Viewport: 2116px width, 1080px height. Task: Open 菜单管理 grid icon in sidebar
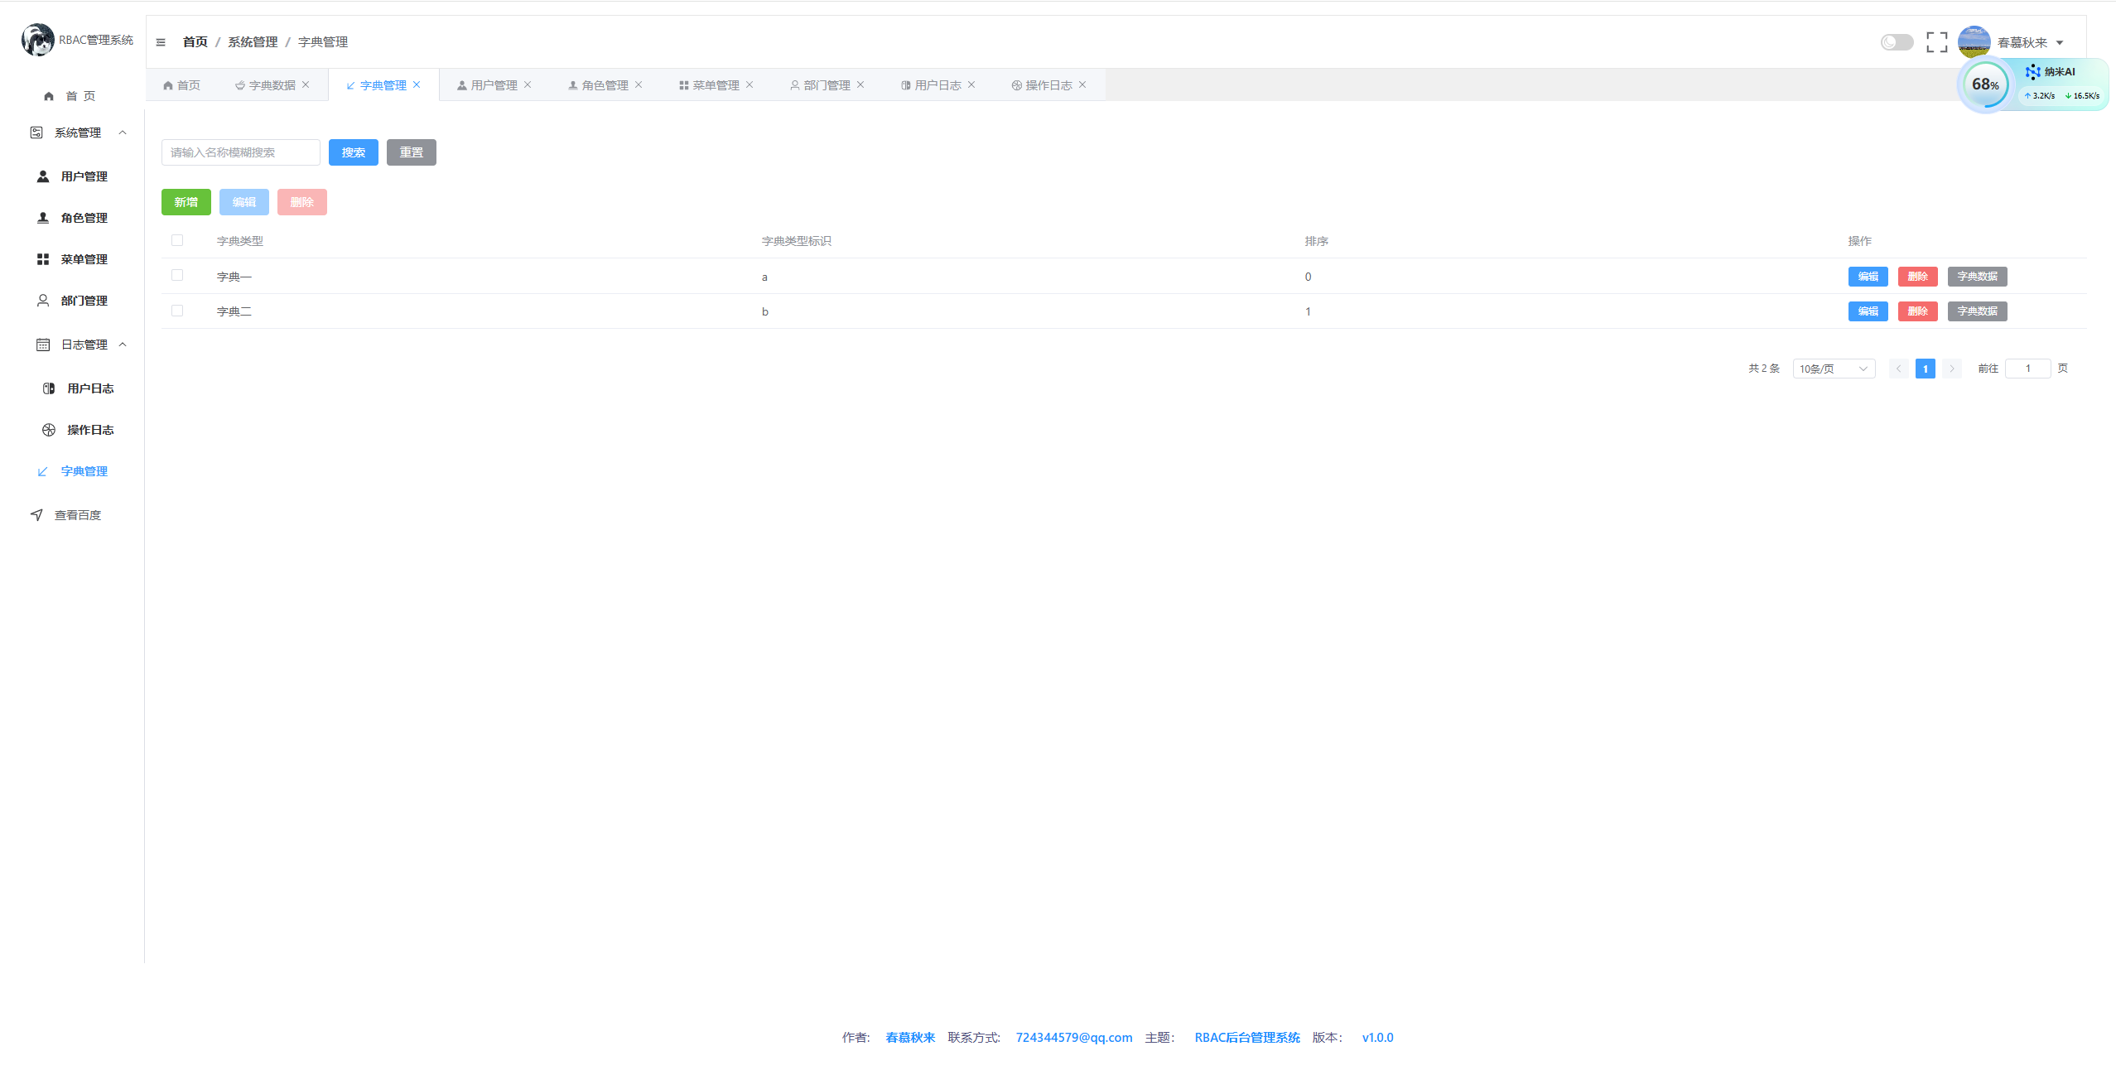43,259
